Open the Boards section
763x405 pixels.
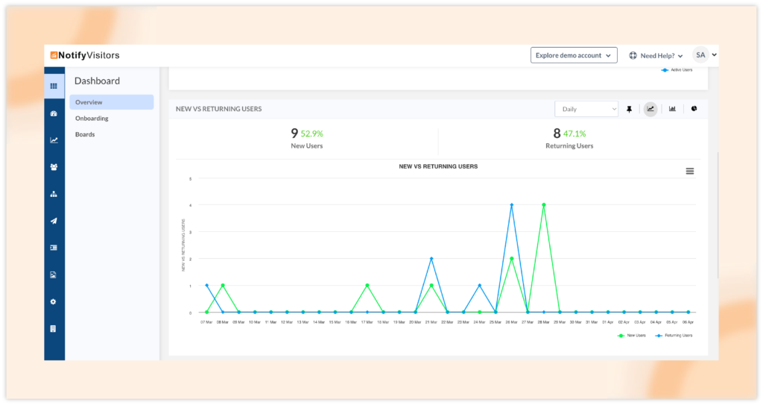[85, 134]
